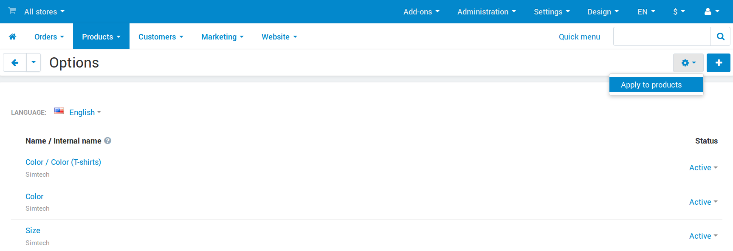Open the Settings menu

pyautogui.click(x=552, y=12)
